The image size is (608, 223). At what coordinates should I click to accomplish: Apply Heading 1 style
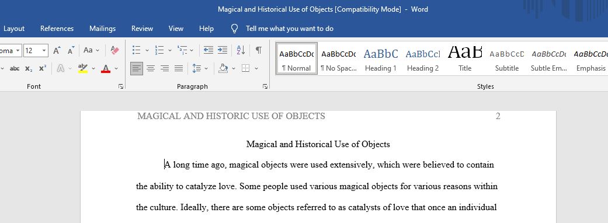pos(381,58)
